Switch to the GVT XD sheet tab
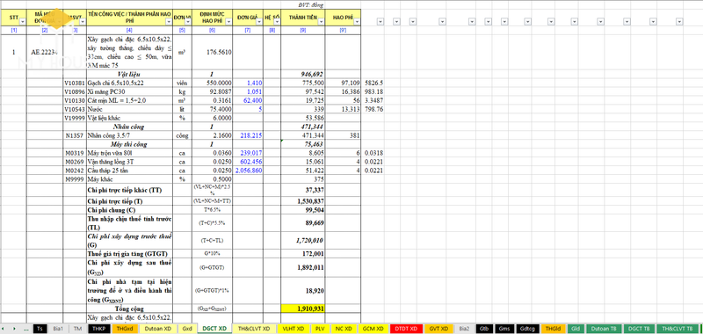703x334 pixels. pyautogui.click(x=438, y=329)
